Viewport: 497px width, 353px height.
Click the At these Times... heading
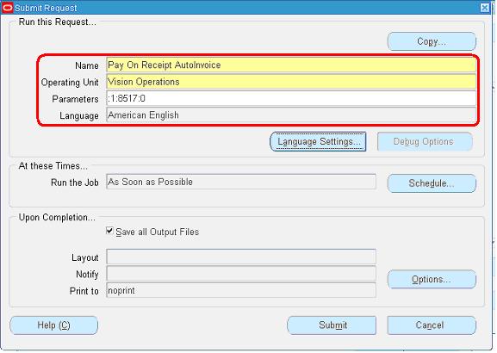point(53,165)
